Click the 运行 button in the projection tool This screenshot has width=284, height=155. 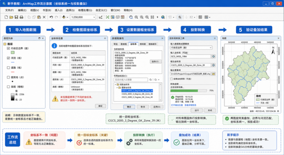(196, 110)
